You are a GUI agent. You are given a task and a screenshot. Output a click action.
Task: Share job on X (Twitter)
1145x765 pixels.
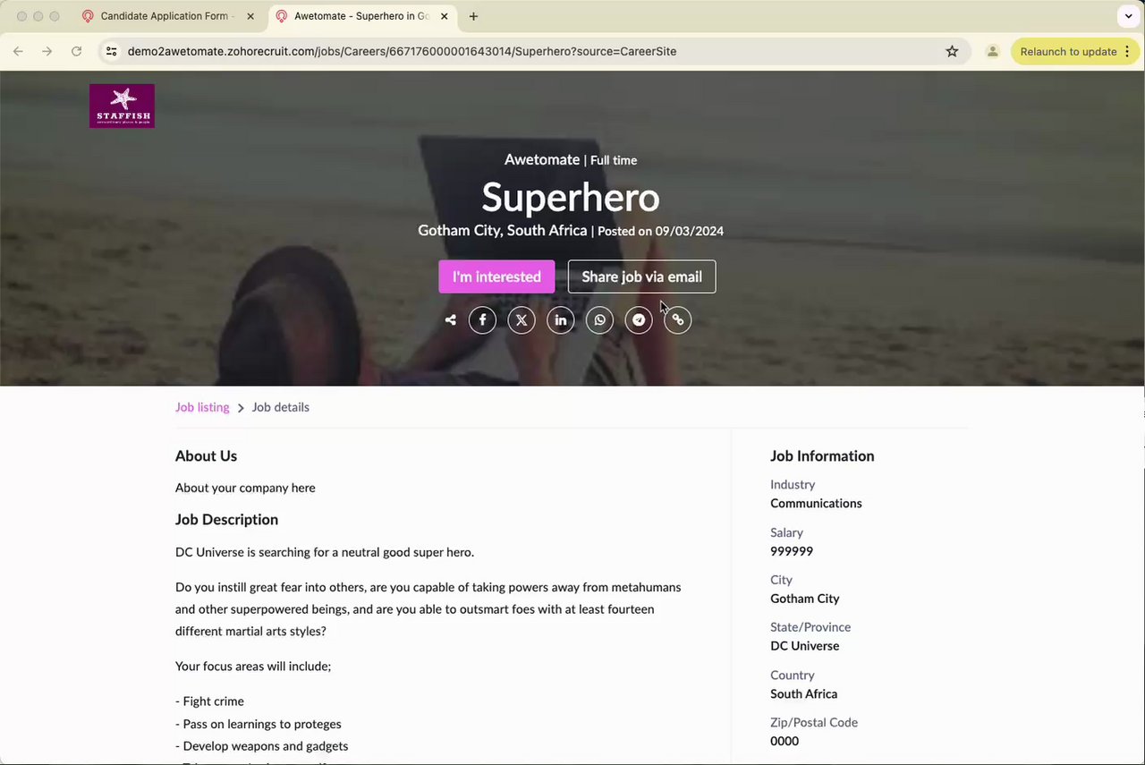pyautogui.click(x=522, y=320)
